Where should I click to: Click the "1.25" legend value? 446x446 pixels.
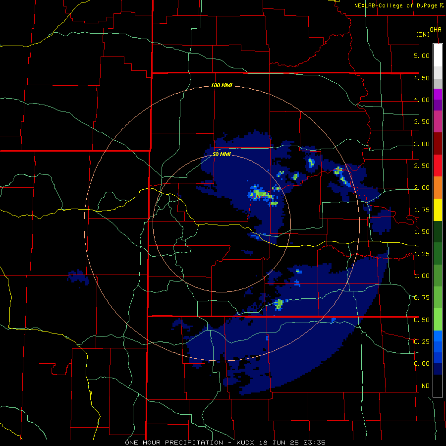coord(422,254)
